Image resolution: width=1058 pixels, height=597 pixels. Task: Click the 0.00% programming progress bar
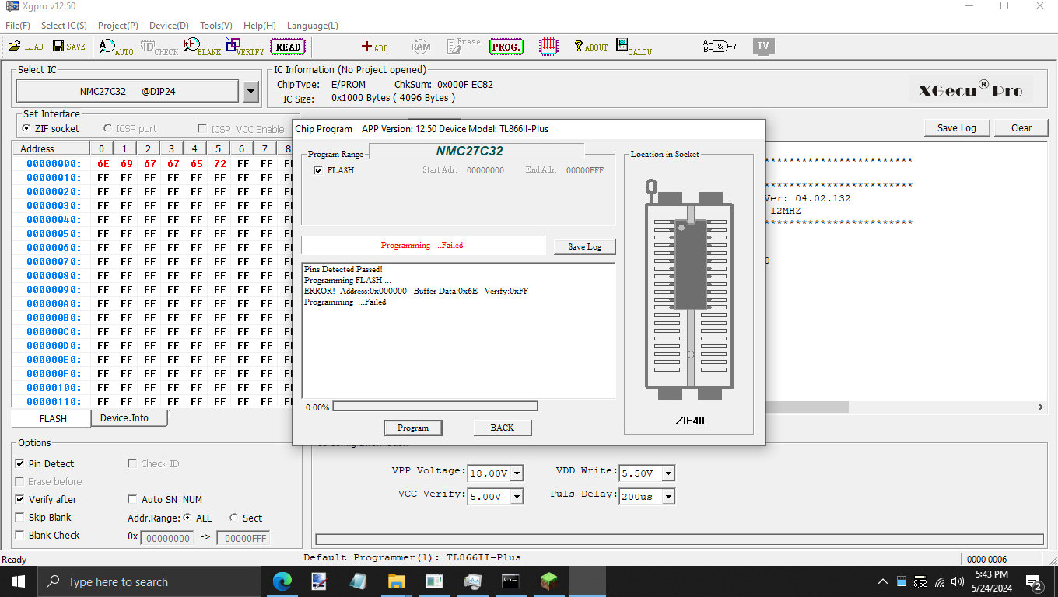pos(435,406)
